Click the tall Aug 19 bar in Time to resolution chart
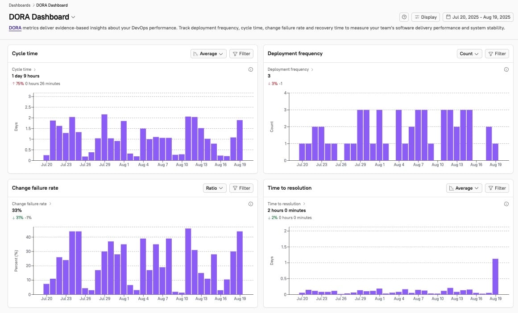 495,277
